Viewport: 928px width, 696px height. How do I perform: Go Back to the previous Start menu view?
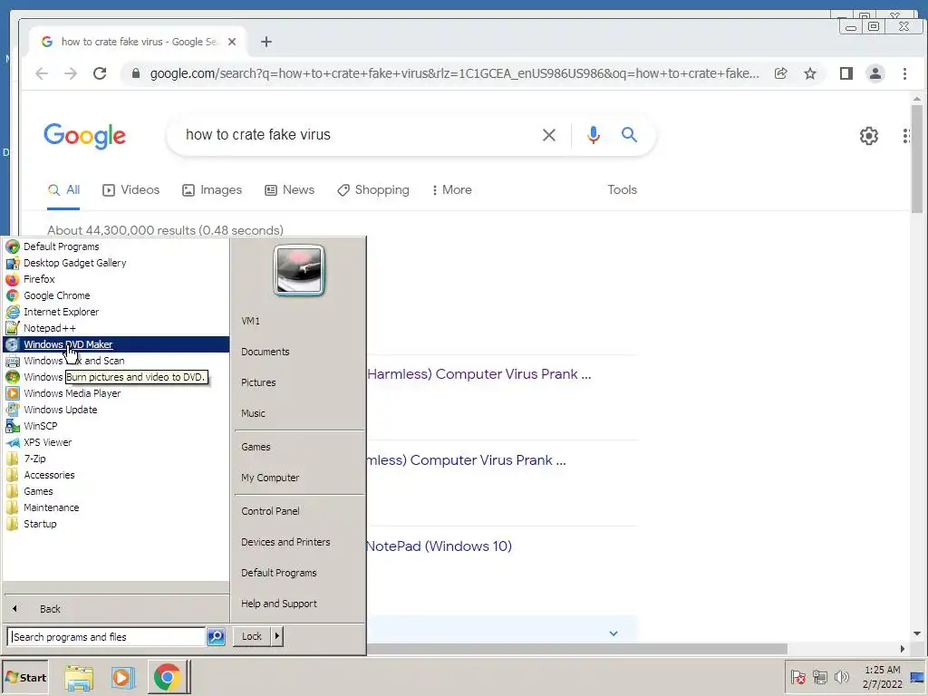[x=50, y=608]
